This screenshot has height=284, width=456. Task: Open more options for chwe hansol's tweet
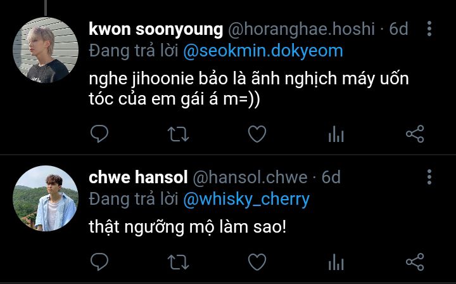coord(429,177)
